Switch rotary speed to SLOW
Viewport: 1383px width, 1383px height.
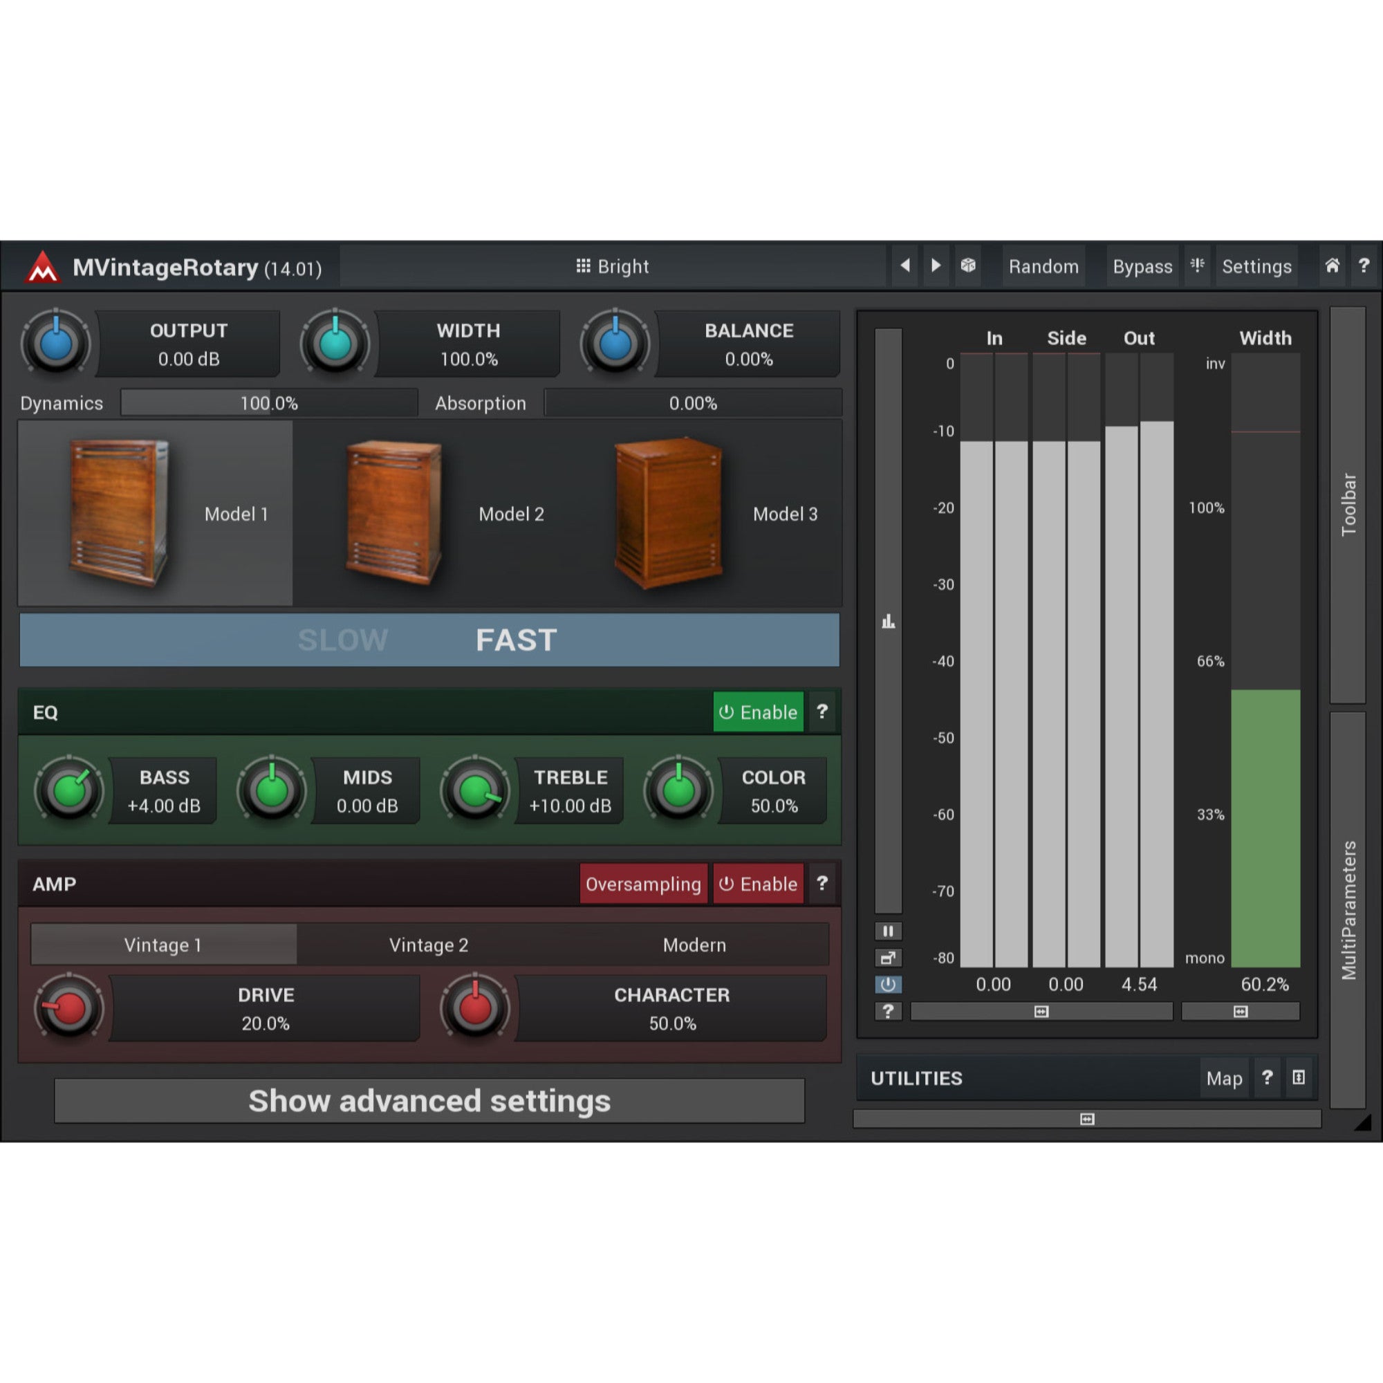343,640
